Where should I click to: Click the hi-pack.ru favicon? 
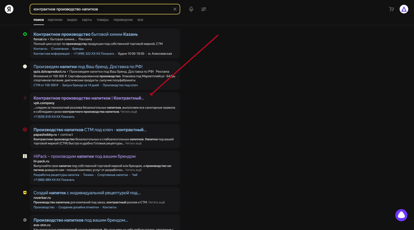point(25,156)
